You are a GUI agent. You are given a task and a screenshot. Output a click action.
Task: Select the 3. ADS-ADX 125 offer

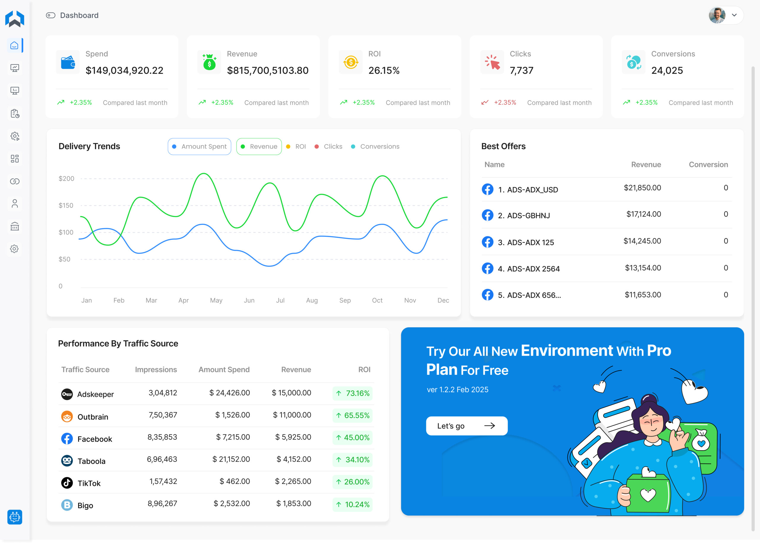pos(607,242)
